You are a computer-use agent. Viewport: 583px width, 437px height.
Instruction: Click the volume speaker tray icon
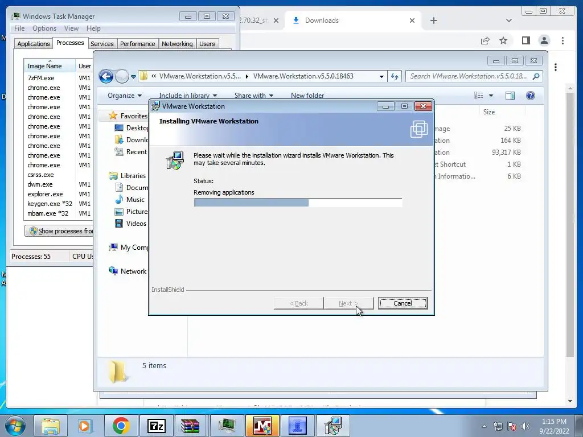coord(525,426)
